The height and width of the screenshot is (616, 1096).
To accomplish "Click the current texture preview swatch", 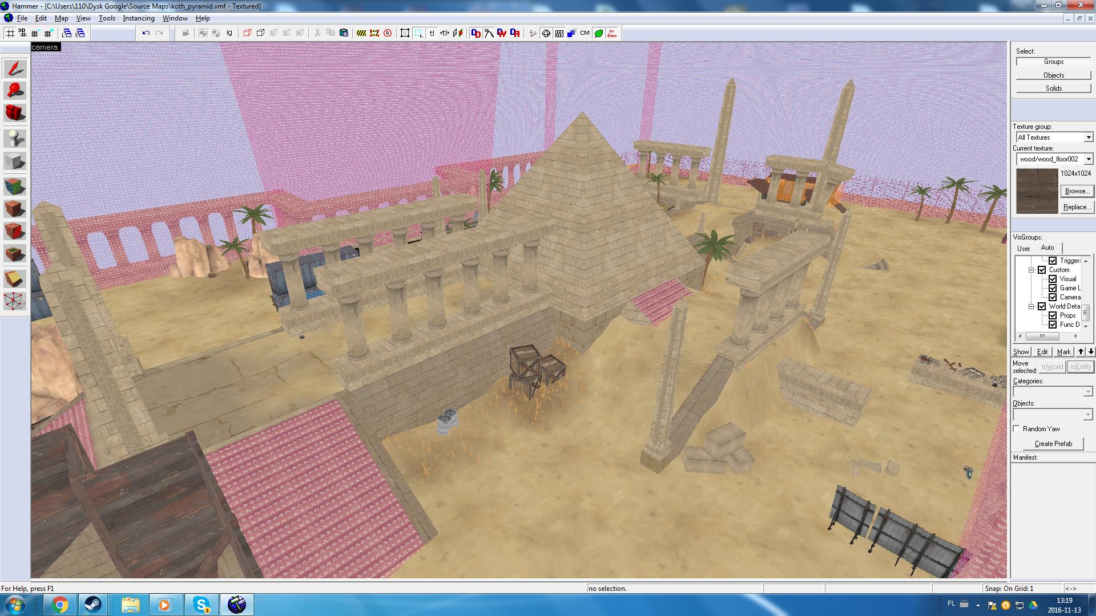I will 1037,191.
